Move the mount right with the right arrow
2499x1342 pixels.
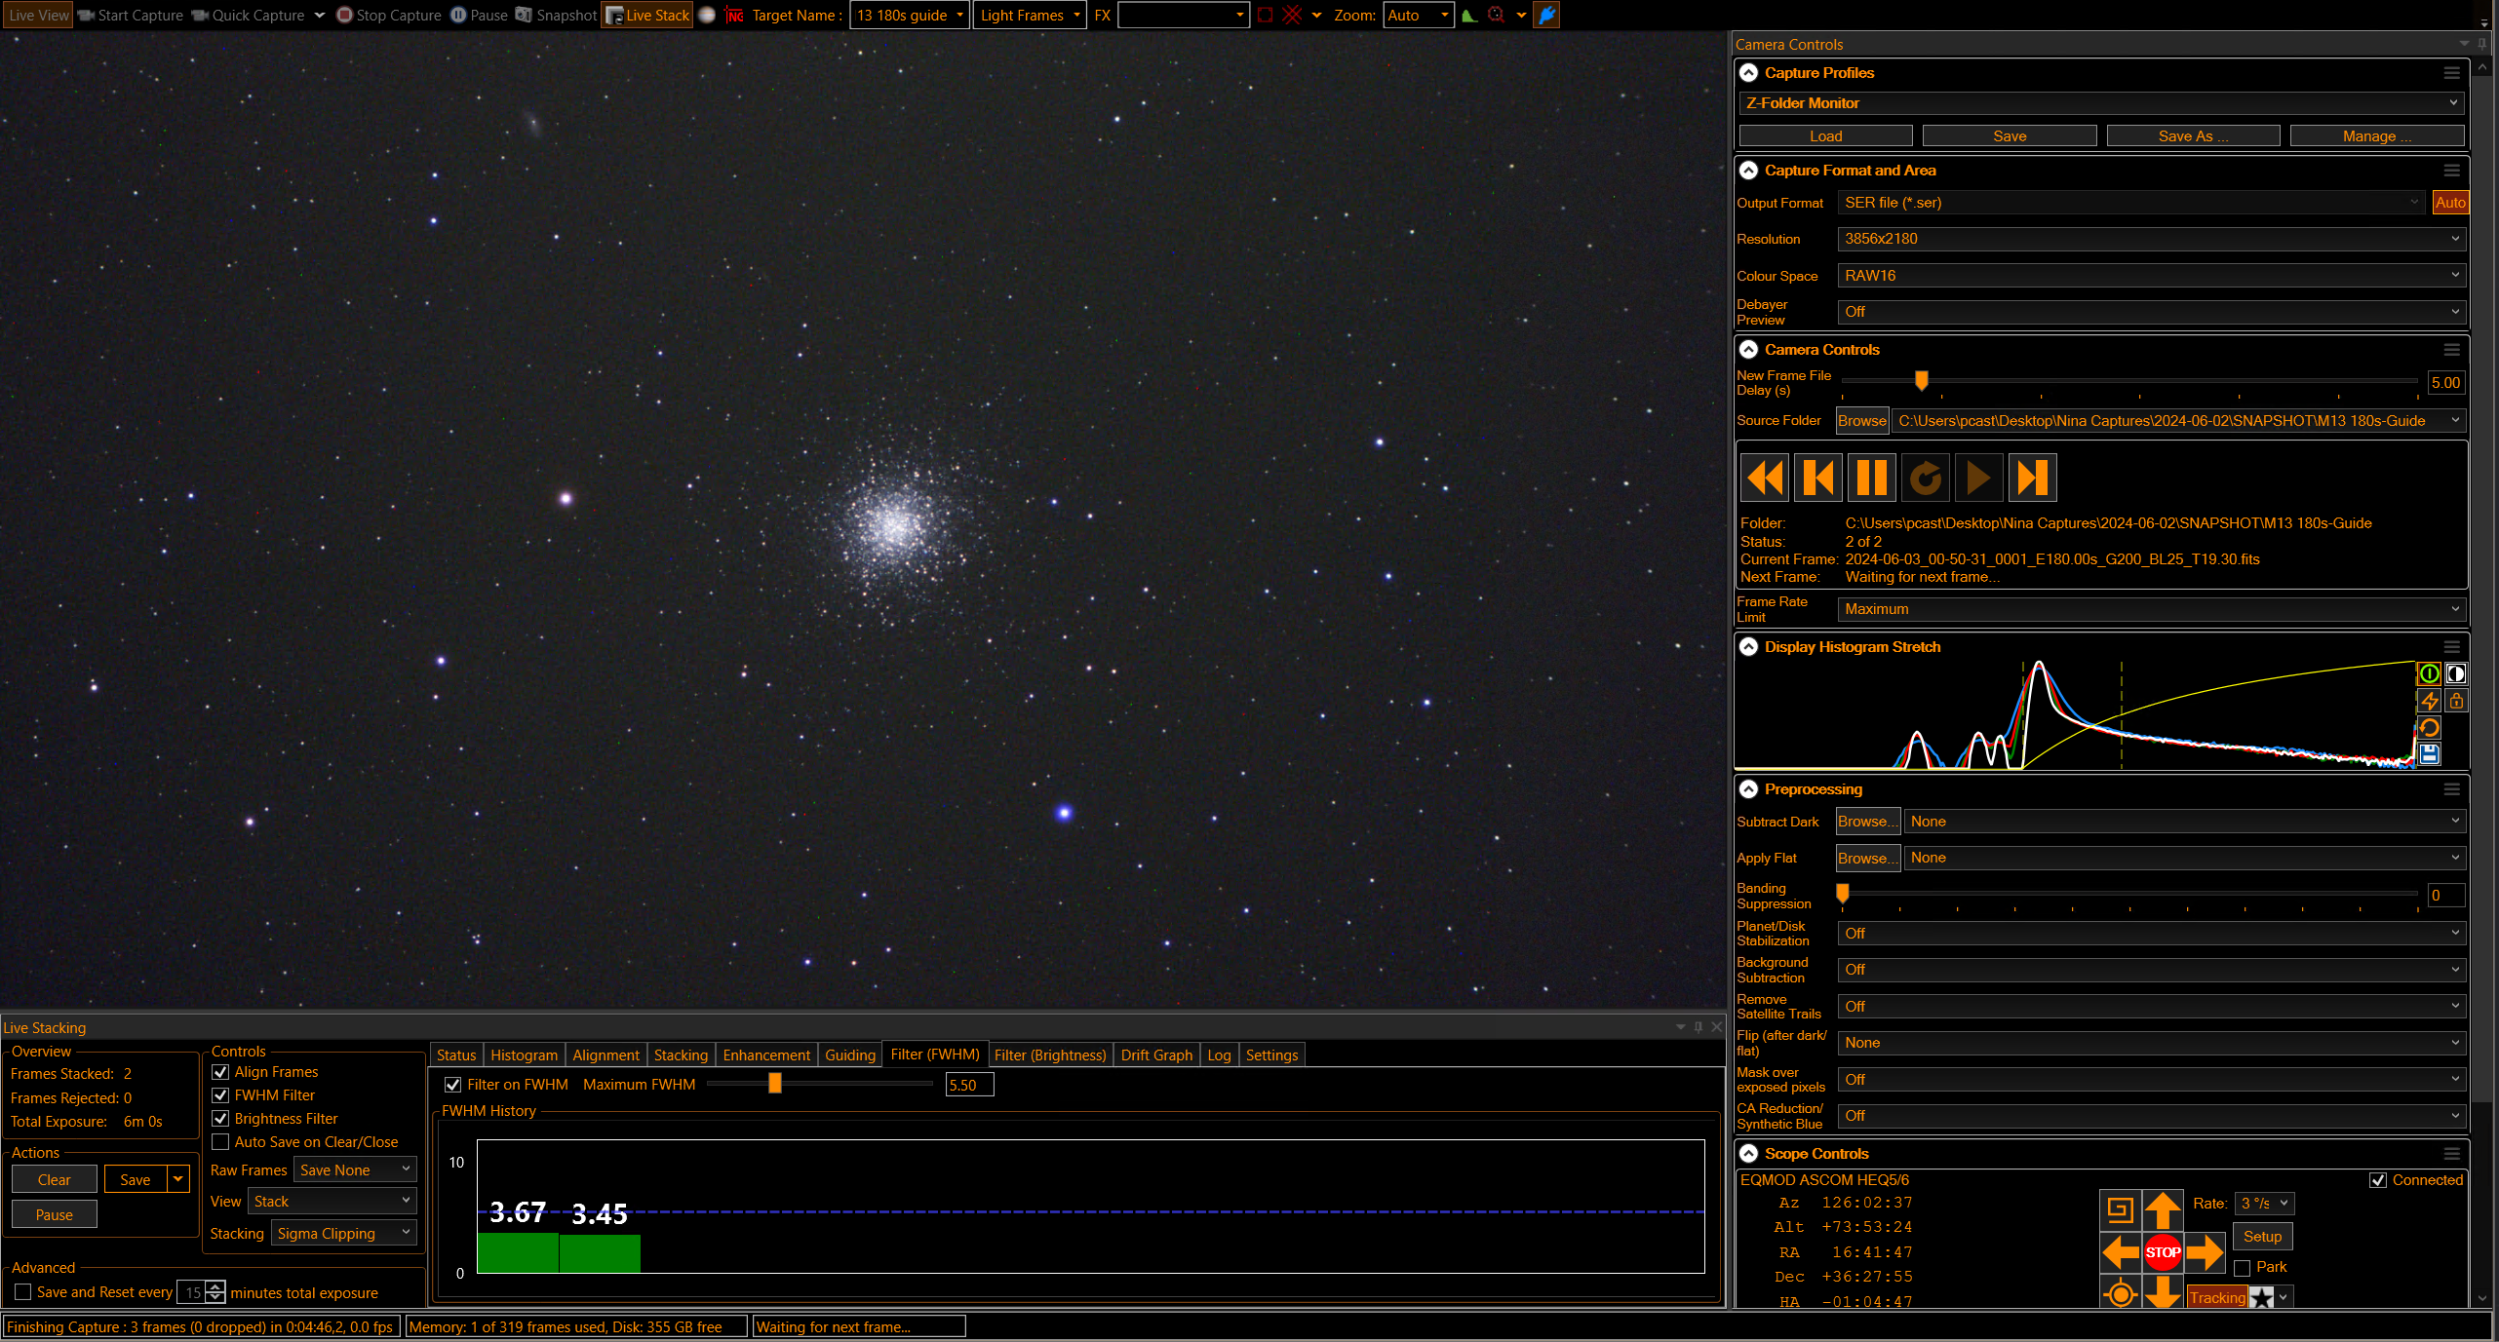[2205, 1252]
